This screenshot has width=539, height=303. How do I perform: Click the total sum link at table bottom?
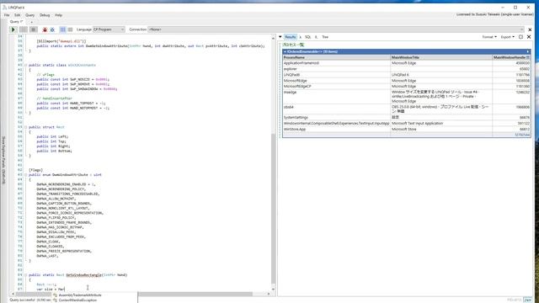point(522,135)
